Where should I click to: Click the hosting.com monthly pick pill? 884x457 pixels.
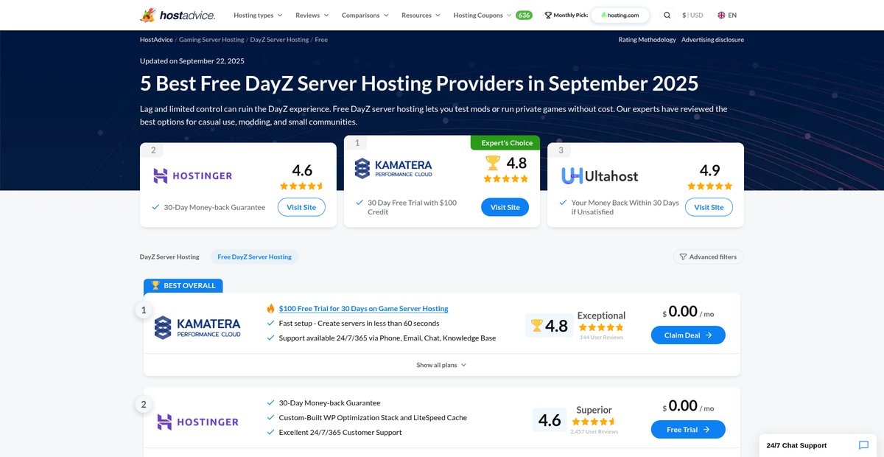click(x=620, y=15)
